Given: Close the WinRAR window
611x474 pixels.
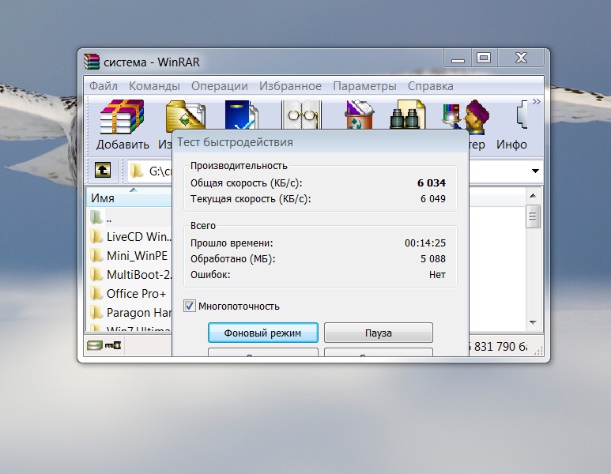Looking at the screenshot, I should 521,58.
